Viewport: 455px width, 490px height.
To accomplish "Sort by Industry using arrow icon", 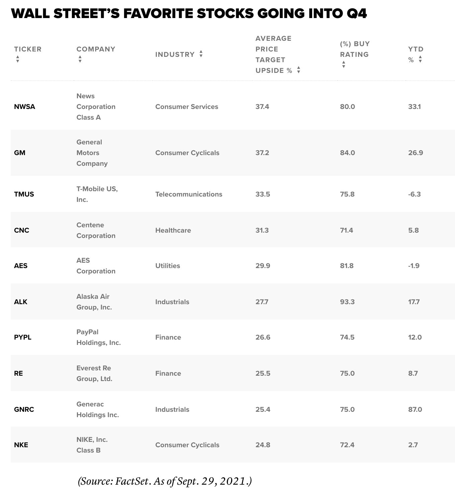I will 201,54.
